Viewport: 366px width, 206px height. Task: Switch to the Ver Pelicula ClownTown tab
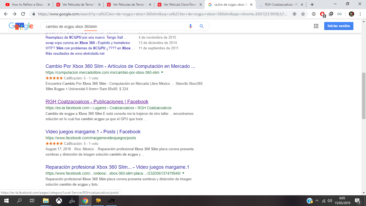pyautogui.click(x=177, y=5)
